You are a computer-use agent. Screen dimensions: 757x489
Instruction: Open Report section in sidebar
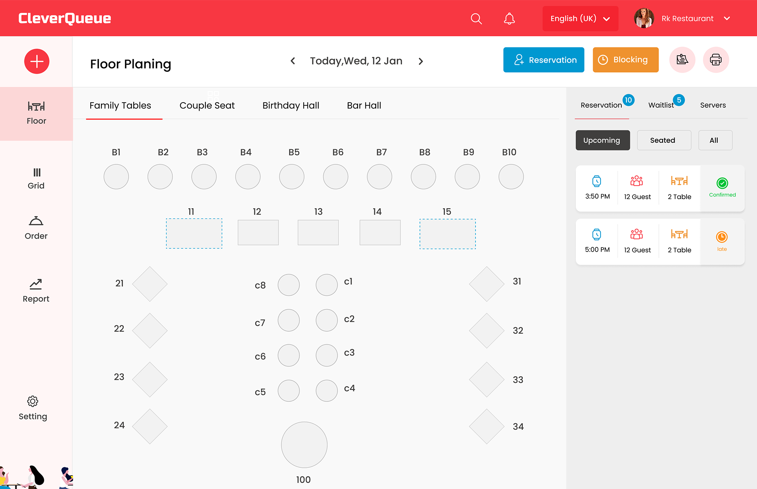pyautogui.click(x=36, y=291)
